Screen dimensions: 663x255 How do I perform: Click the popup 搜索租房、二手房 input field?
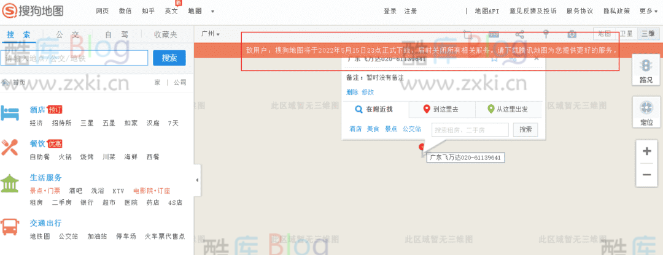pos(470,129)
